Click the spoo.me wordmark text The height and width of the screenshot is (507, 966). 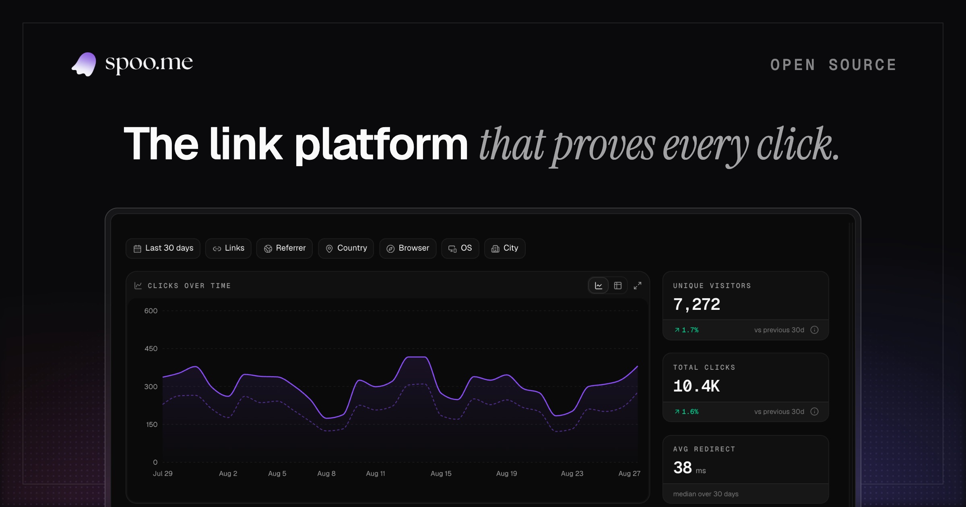149,64
